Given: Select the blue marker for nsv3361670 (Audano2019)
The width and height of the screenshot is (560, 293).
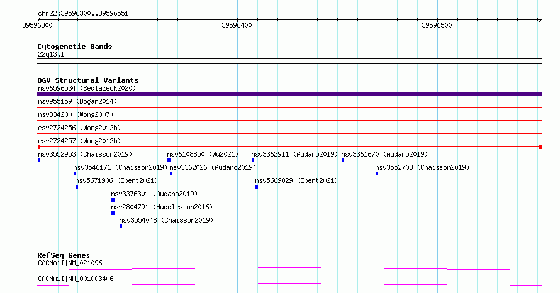Looking at the screenshot, I should click(x=343, y=160).
